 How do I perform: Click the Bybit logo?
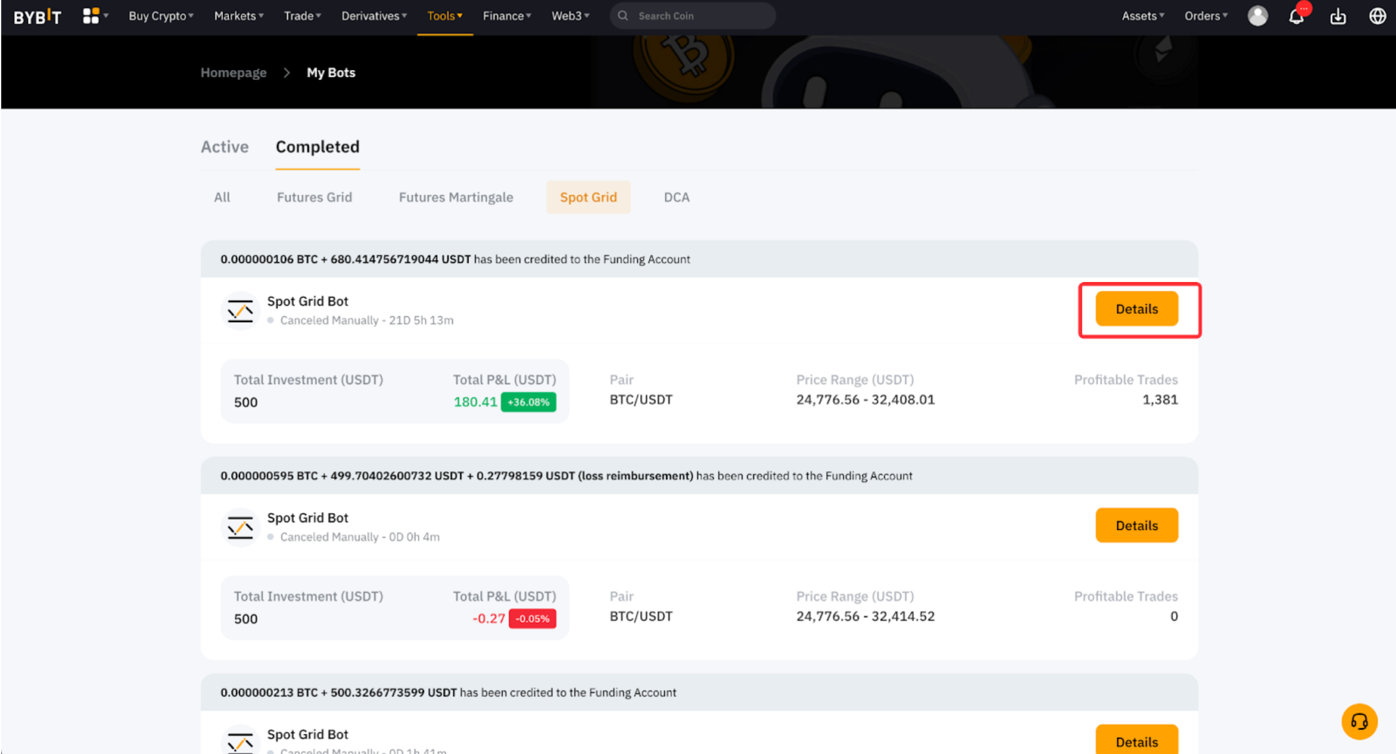37,16
